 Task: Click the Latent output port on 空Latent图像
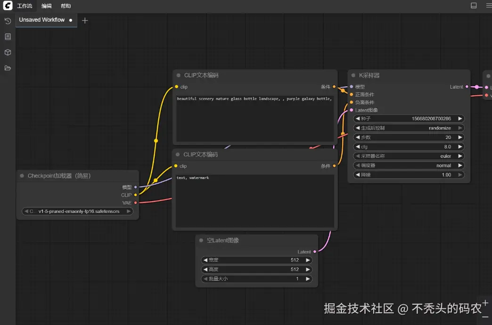pos(315,252)
